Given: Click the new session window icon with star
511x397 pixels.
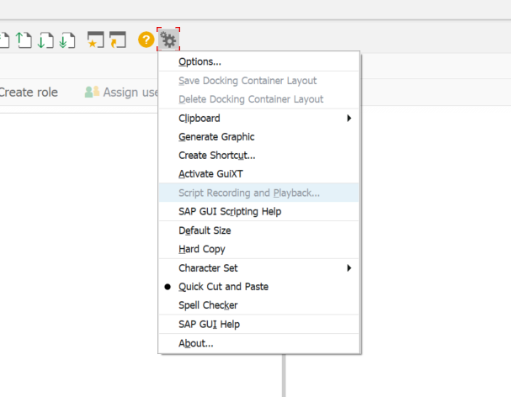Looking at the screenshot, I should 95,40.
